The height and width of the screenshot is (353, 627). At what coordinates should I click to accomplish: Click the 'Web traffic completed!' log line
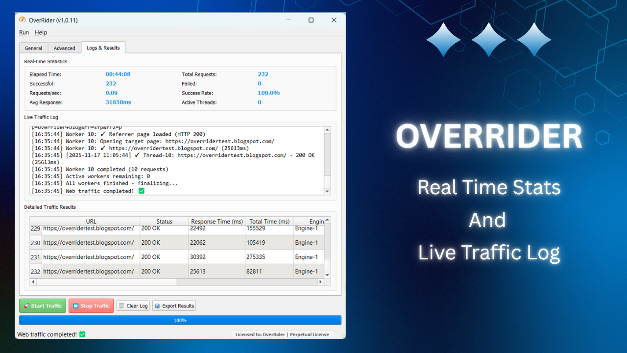[x=88, y=191]
